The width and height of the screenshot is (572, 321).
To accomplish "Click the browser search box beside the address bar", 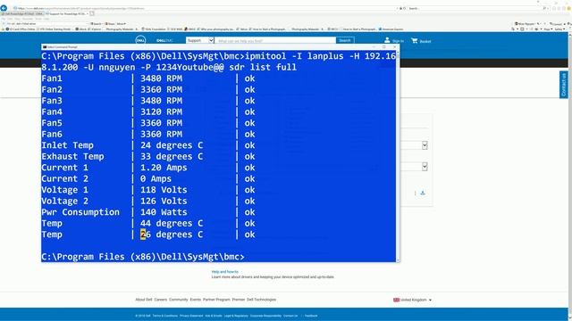I will pyautogui.click(x=475, y=8).
